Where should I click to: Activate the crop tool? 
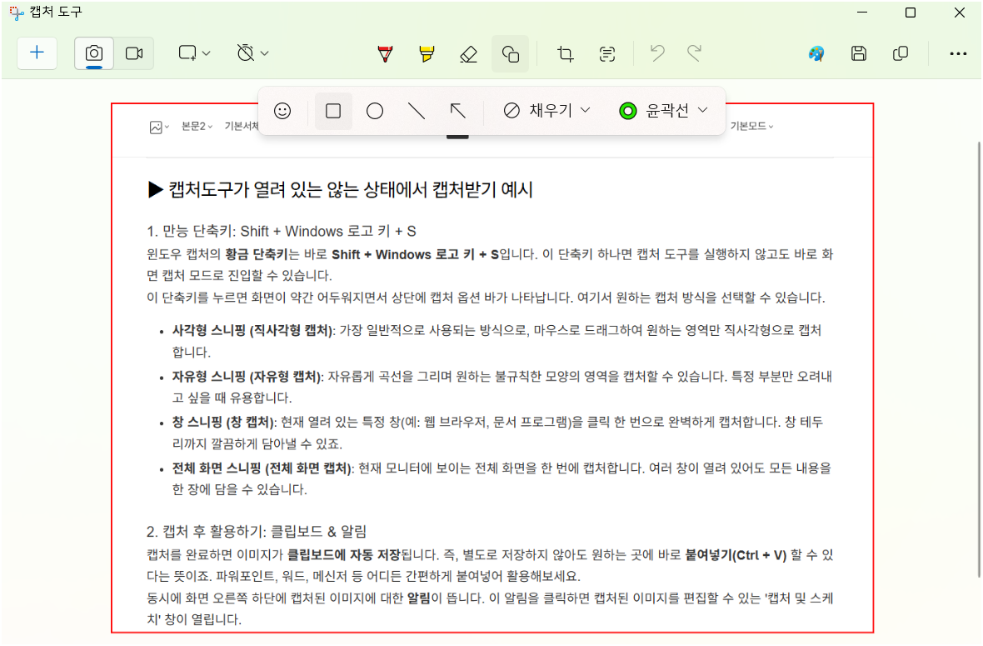[x=565, y=53]
